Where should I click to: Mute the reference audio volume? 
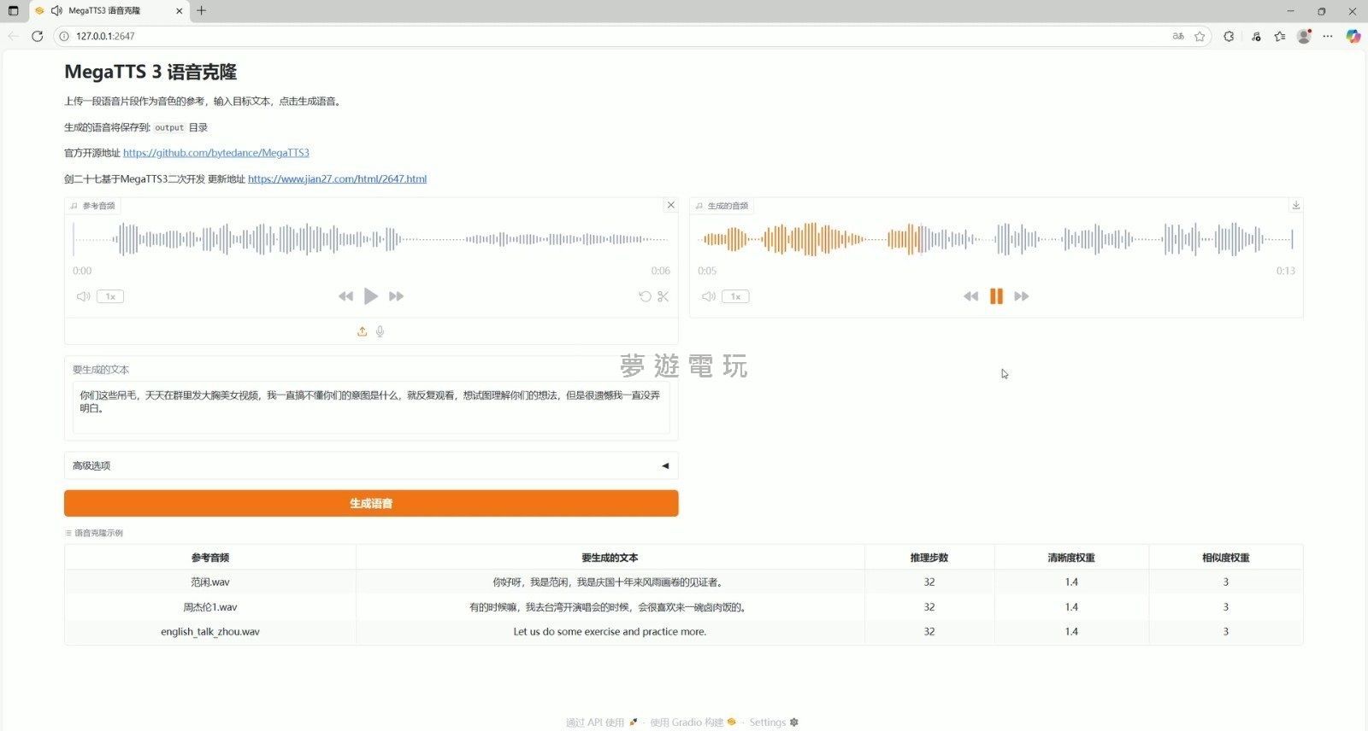tap(83, 296)
